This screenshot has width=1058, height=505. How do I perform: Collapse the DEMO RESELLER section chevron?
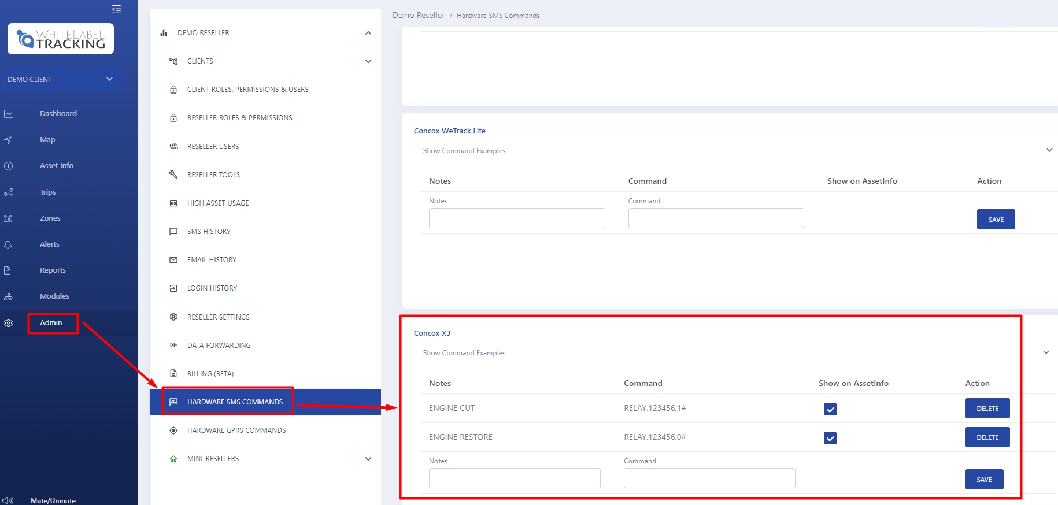tap(368, 33)
